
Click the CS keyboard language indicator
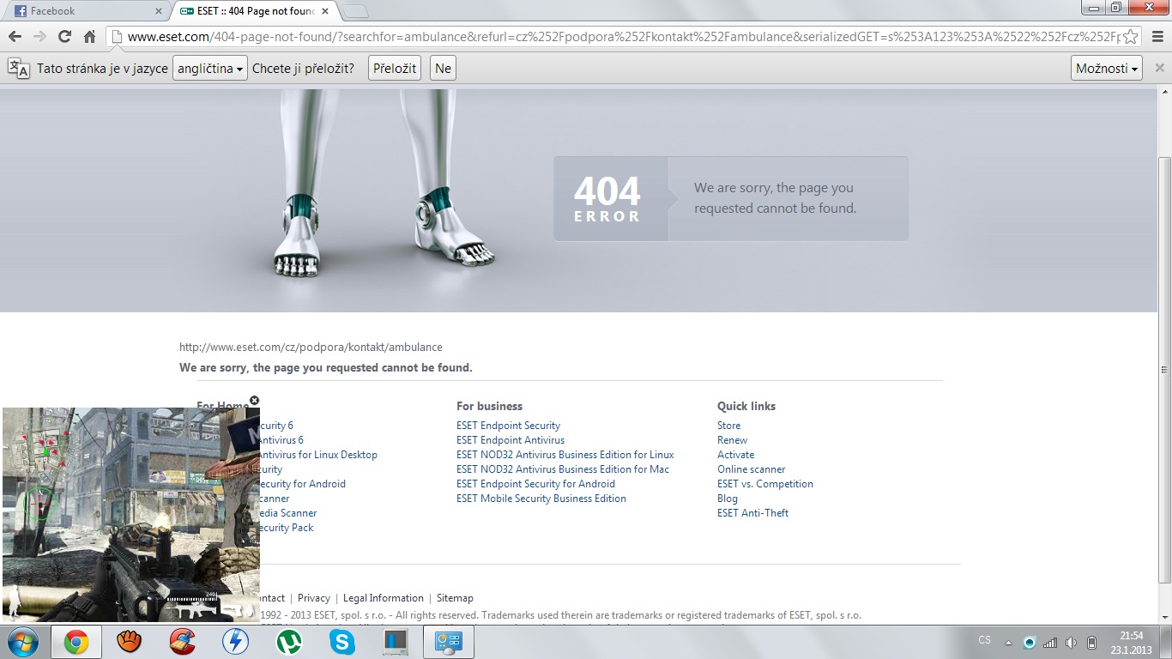(984, 640)
